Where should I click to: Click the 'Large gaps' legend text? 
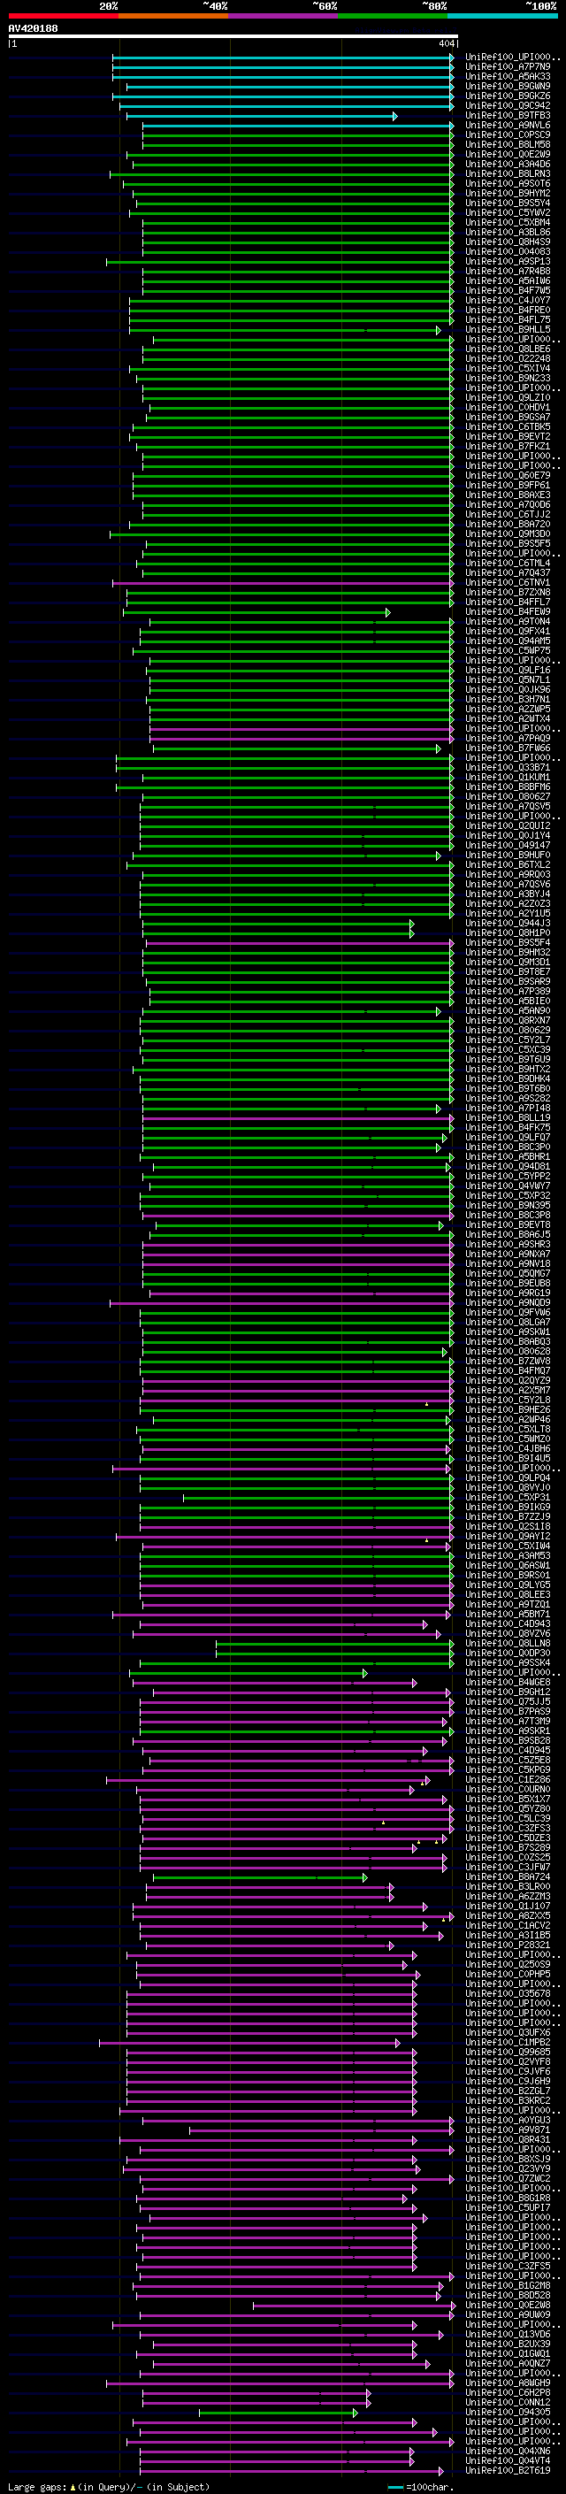pyautogui.click(x=37, y=2486)
